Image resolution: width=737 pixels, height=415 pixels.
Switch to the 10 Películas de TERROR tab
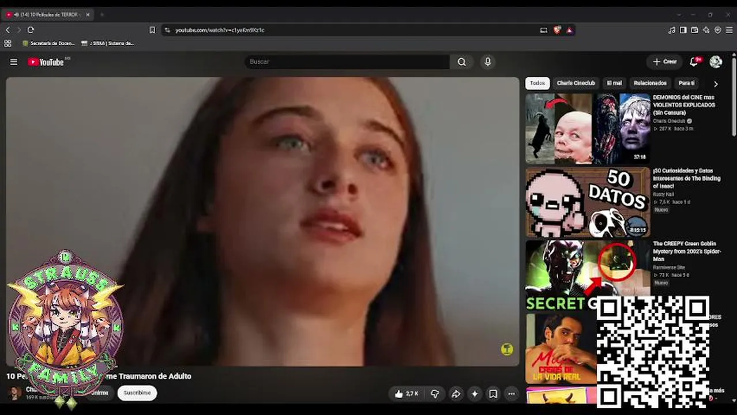[49, 14]
